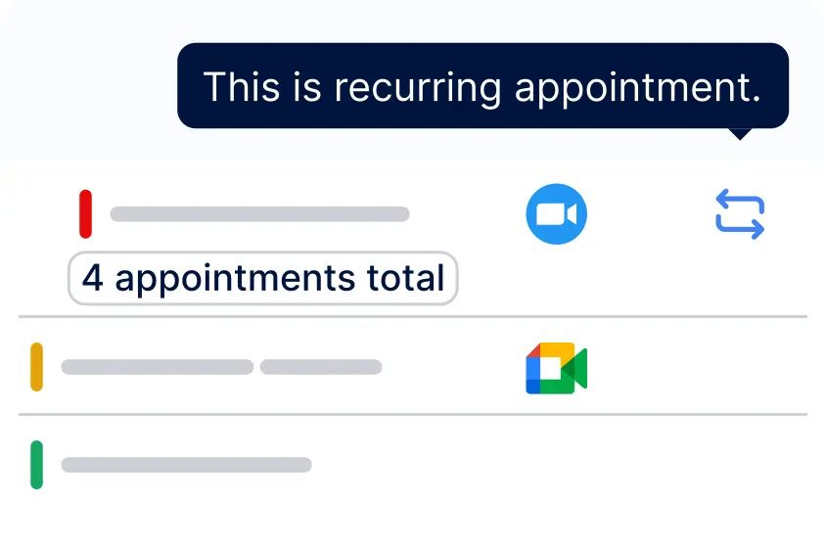Image resolution: width=825 pixels, height=550 pixels.
Task: Select the longer gray bar in the yellow appointment row
Action: click(x=157, y=367)
